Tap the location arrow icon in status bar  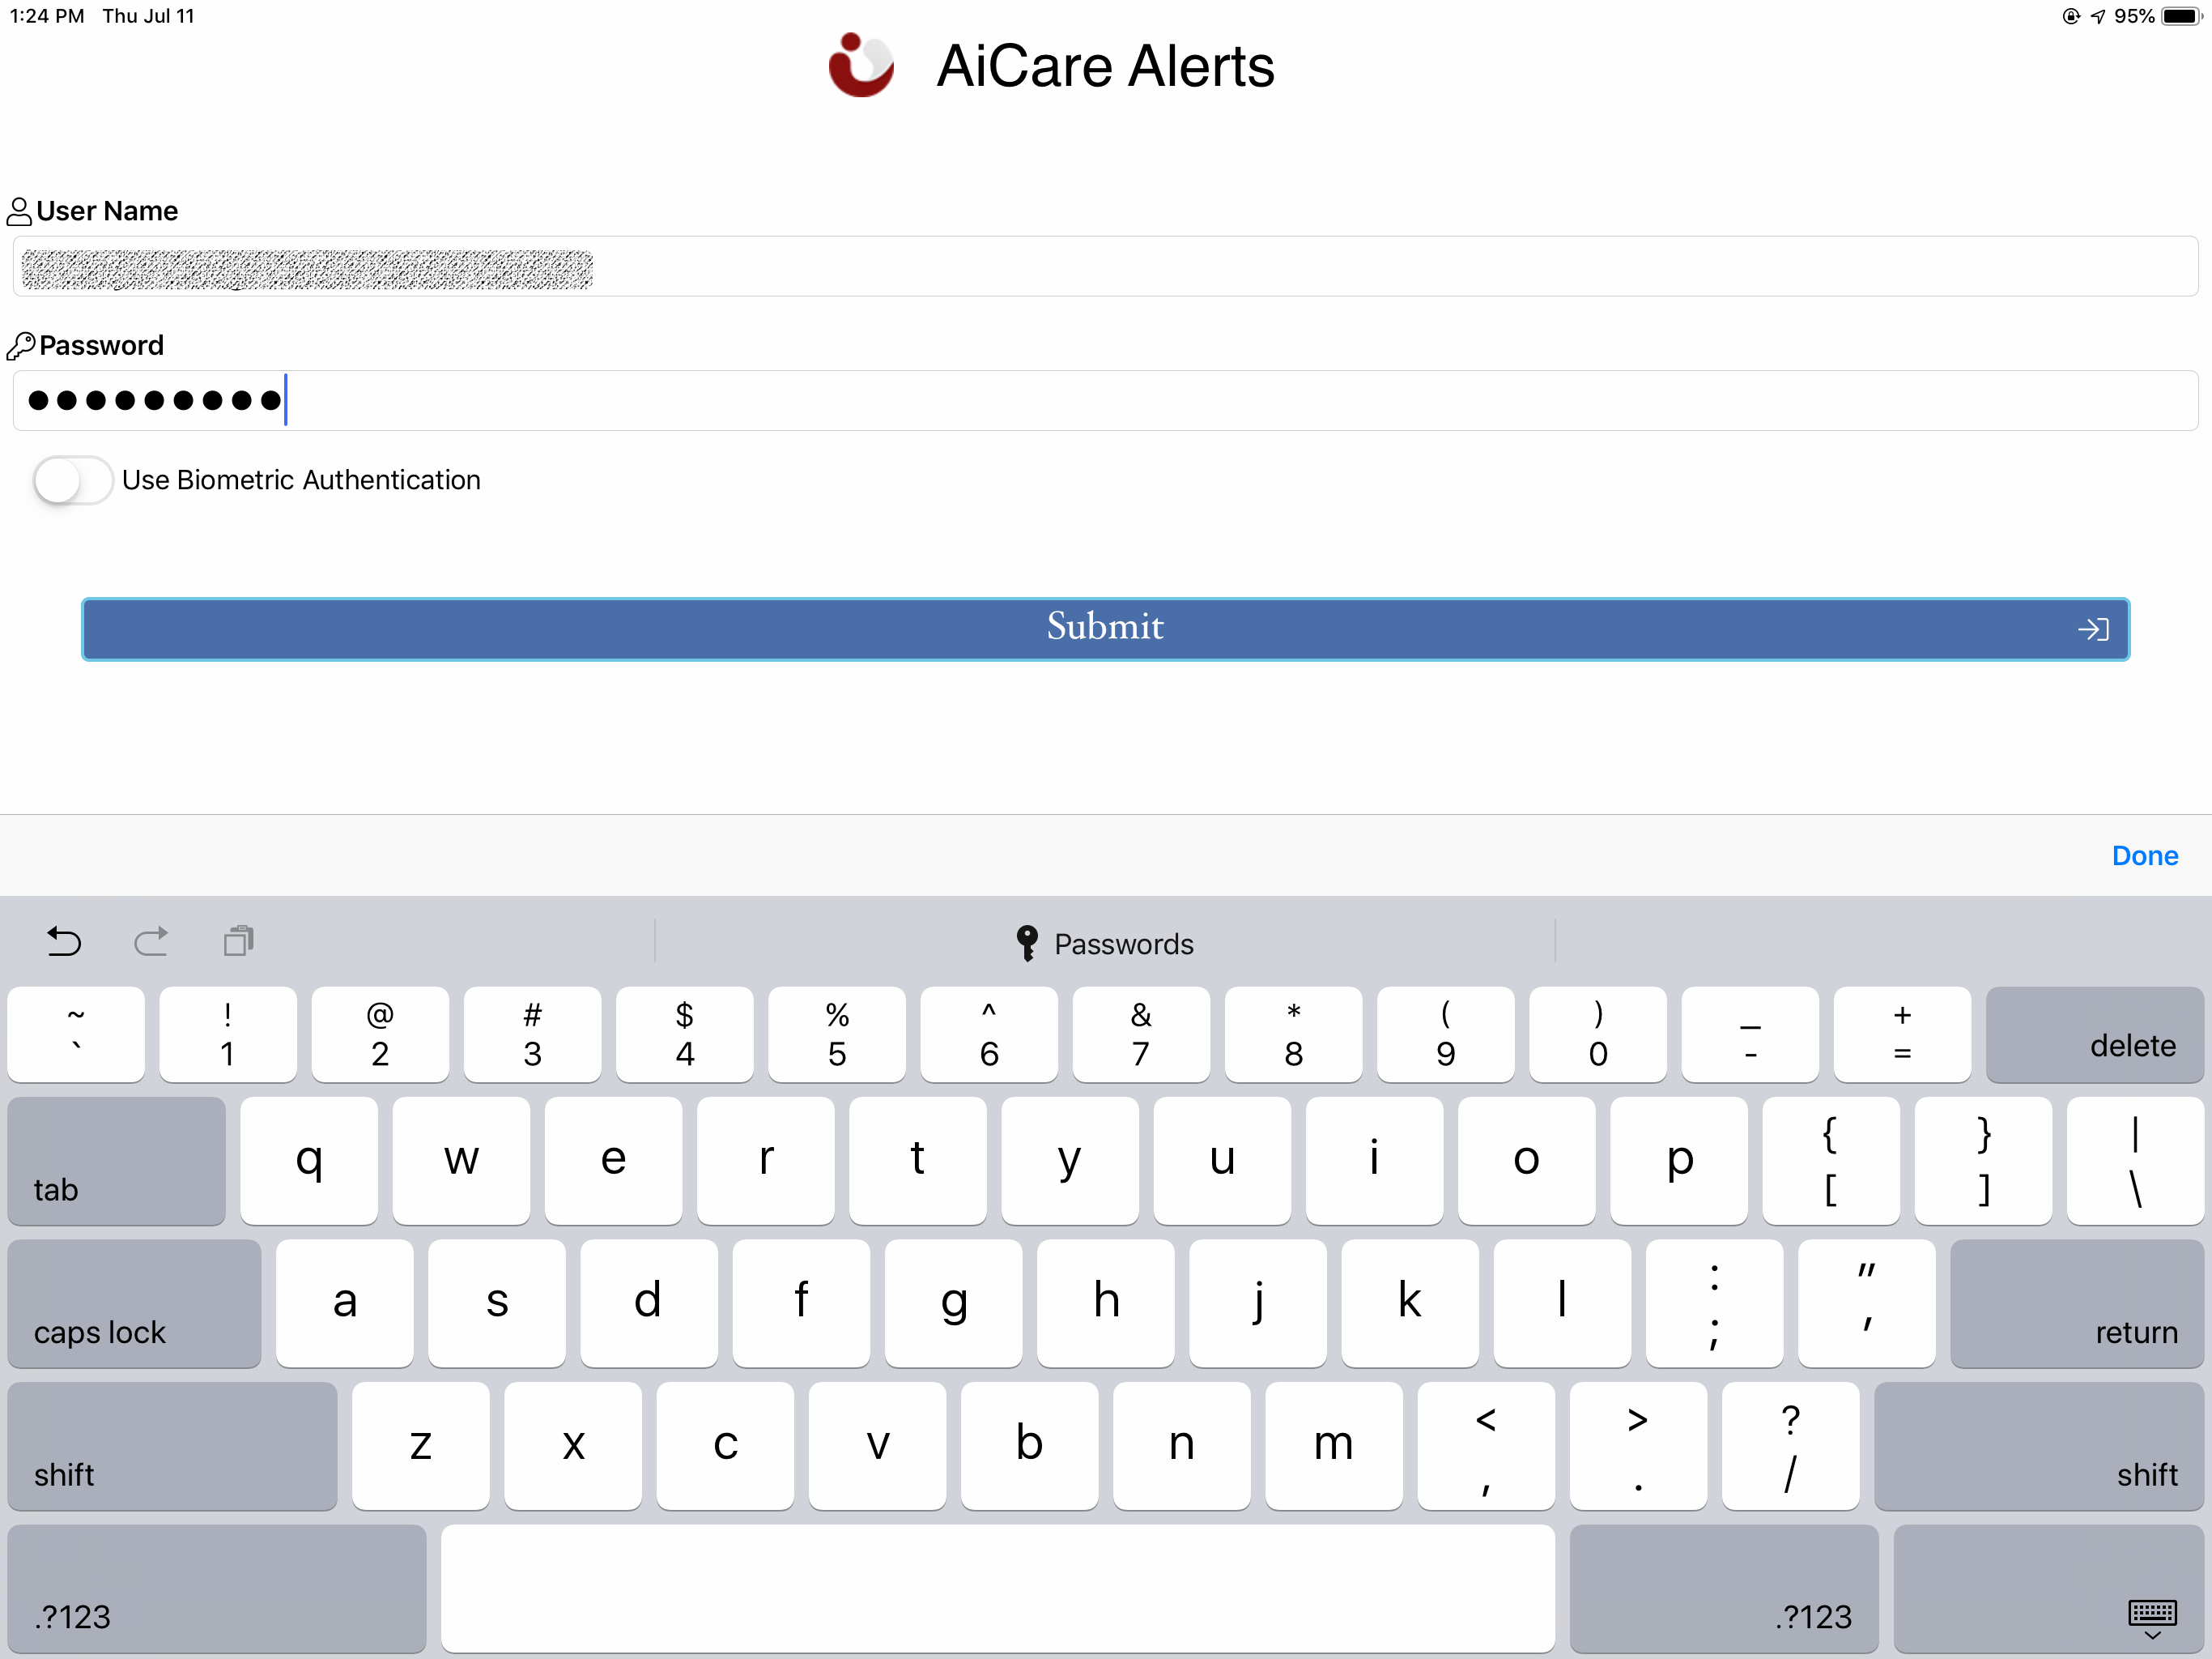[2097, 16]
